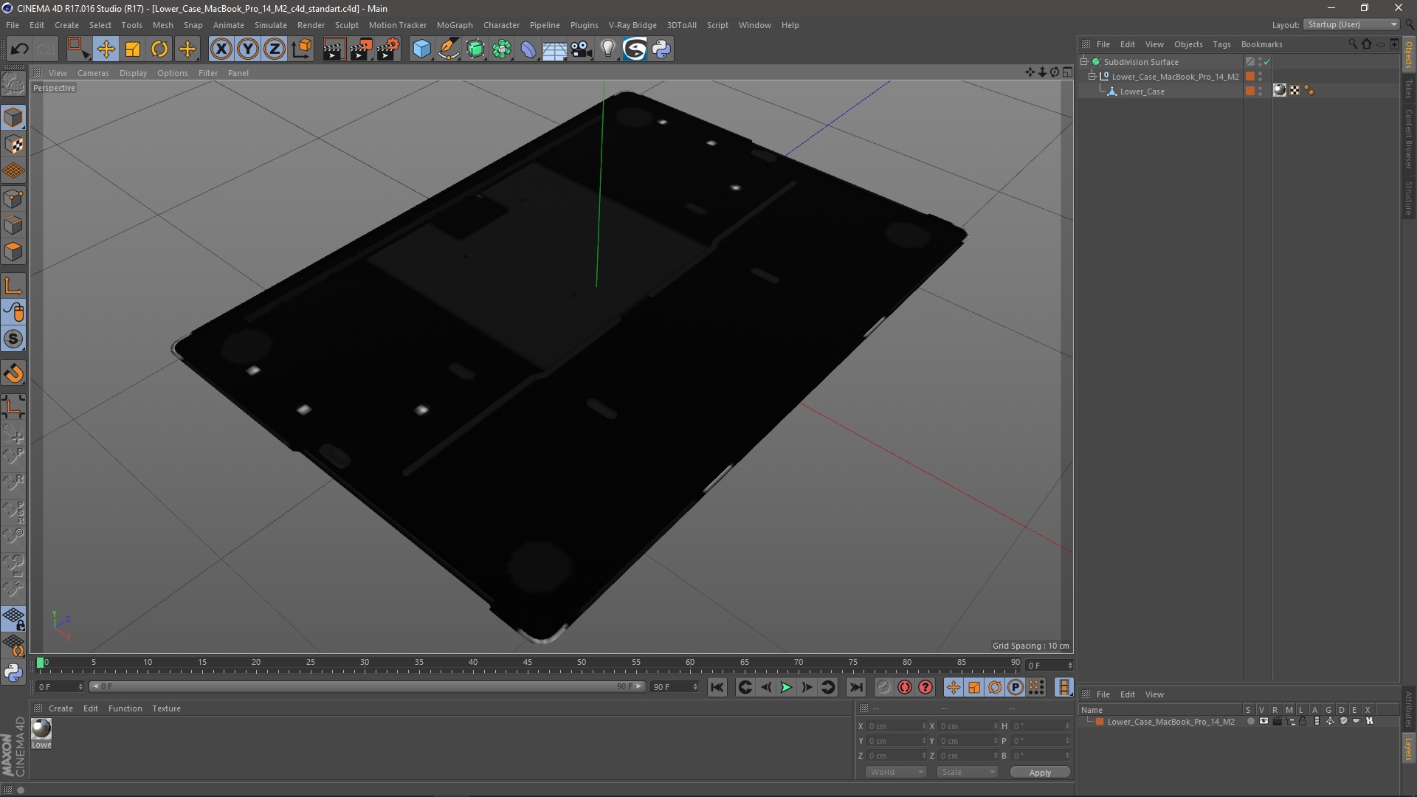Add a light object

click(607, 49)
